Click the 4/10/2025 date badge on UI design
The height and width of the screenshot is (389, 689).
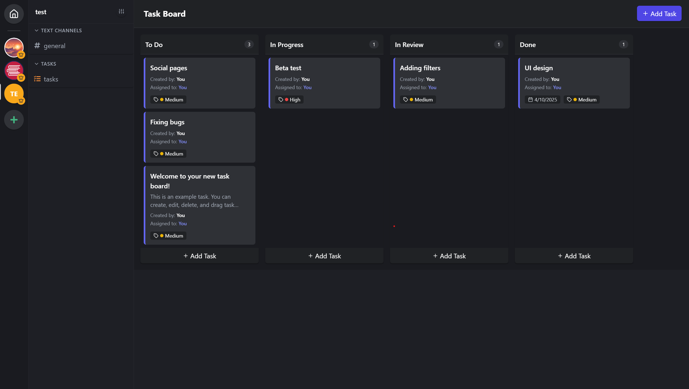coord(542,100)
